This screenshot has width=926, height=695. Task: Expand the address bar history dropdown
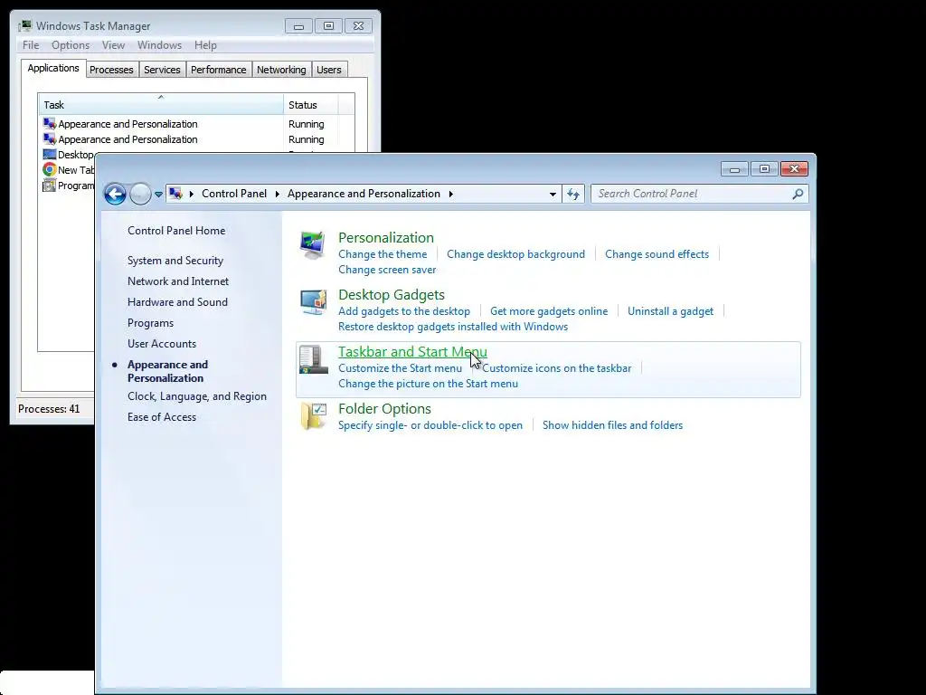pos(553,194)
